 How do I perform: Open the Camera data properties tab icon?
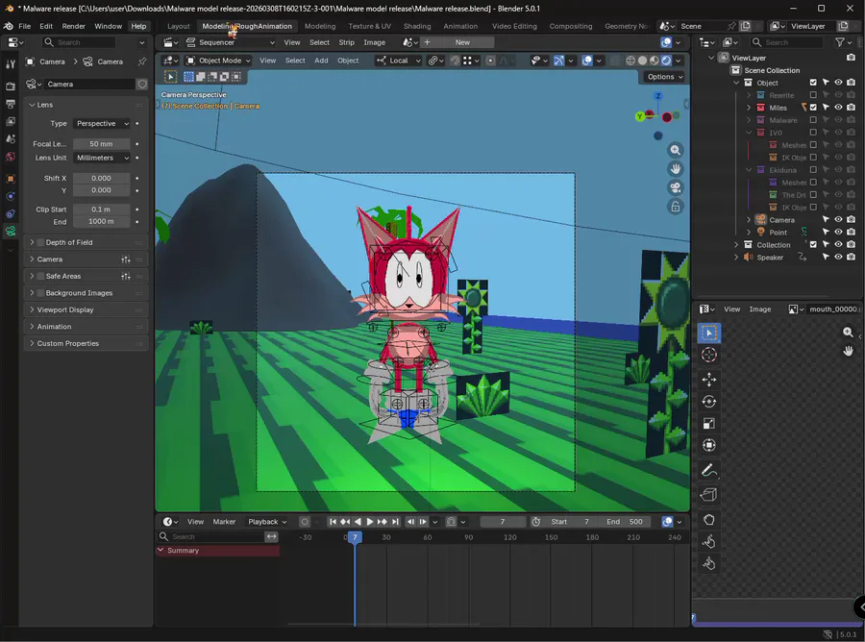pos(10,231)
